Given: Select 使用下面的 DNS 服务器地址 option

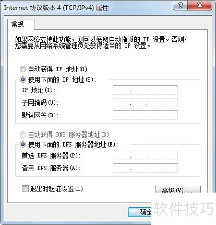Looking at the screenshot, I should click(23, 144).
